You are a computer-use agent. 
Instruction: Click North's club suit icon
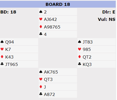(41, 34)
